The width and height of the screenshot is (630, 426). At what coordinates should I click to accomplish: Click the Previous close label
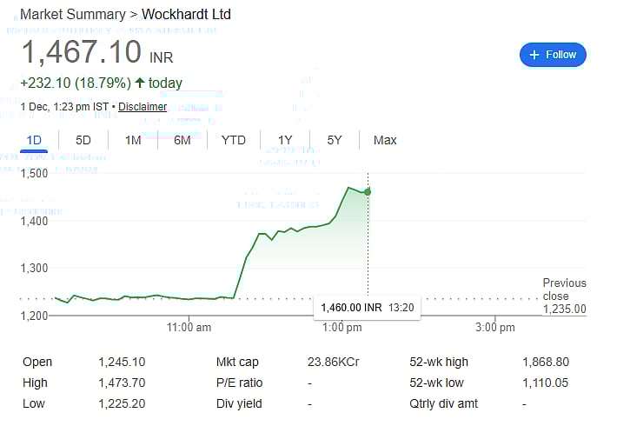[x=564, y=289]
